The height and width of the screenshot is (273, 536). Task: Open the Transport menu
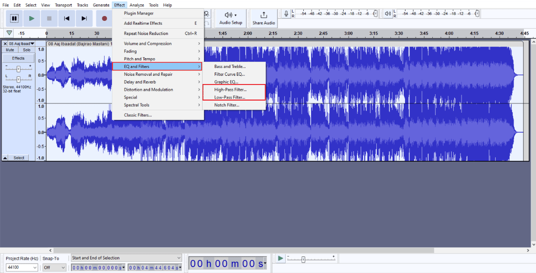(x=64, y=5)
